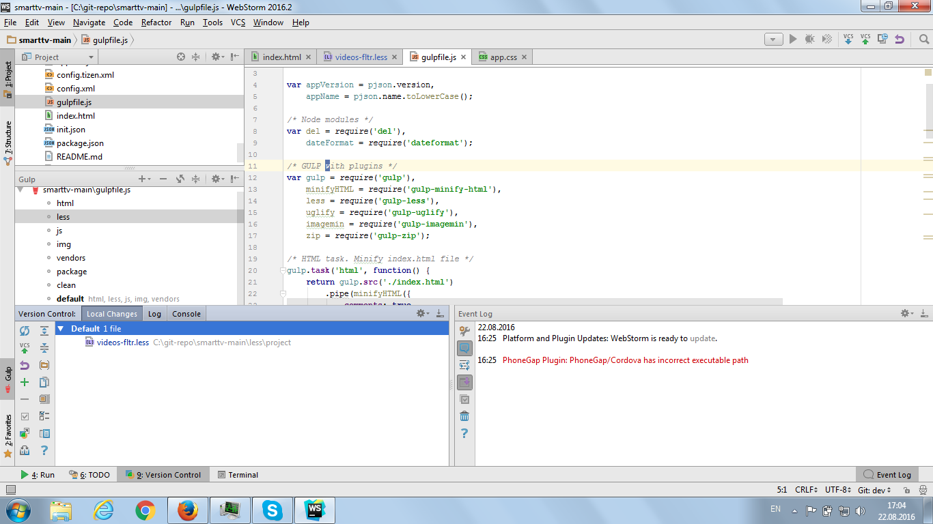Toggle read-only lock icon in status bar
Image resolution: width=933 pixels, height=524 pixels.
point(906,490)
